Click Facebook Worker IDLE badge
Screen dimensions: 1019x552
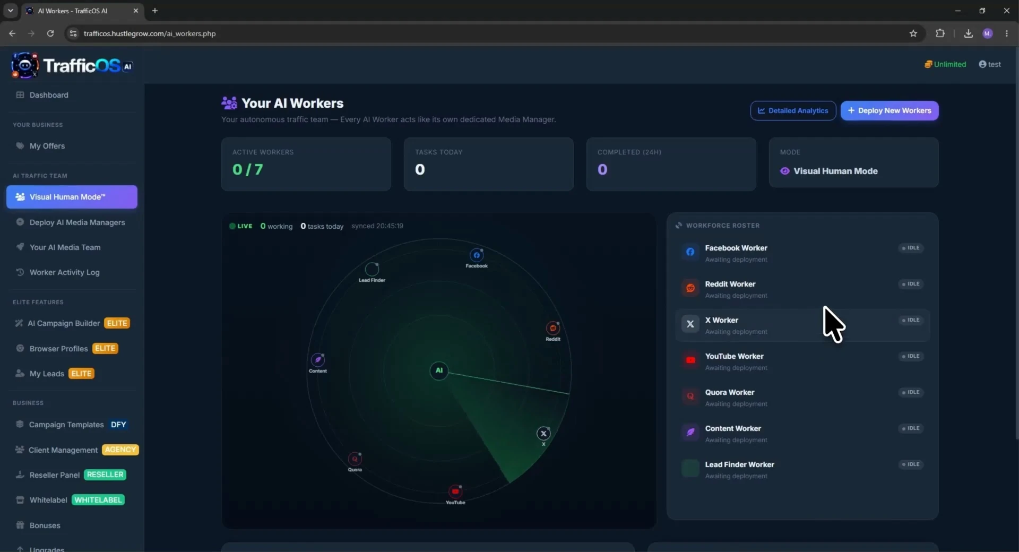click(x=911, y=248)
